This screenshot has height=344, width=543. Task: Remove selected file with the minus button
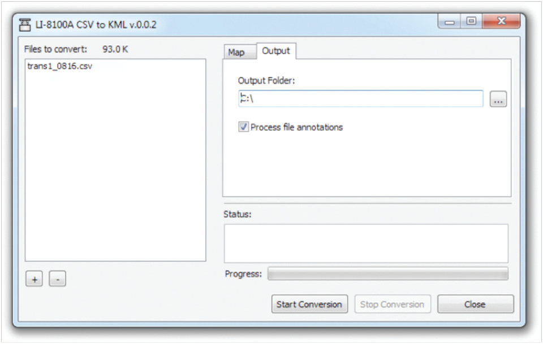pos(57,280)
